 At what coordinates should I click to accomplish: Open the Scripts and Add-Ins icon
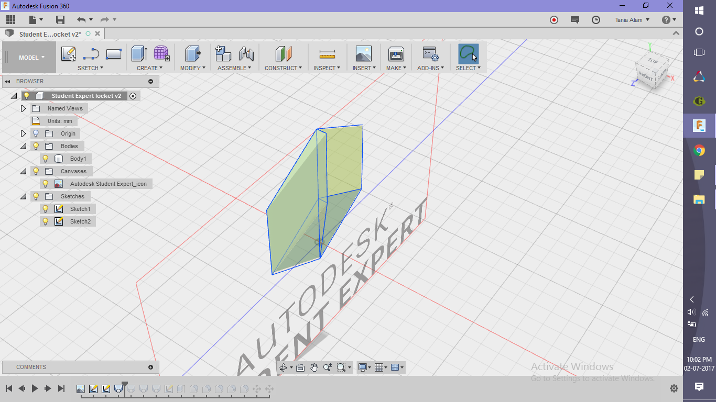click(x=430, y=54)
